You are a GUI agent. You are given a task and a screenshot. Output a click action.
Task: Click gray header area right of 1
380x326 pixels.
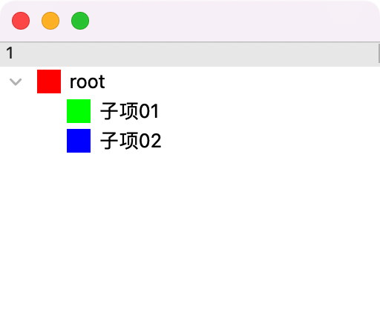tap(195, 53)
